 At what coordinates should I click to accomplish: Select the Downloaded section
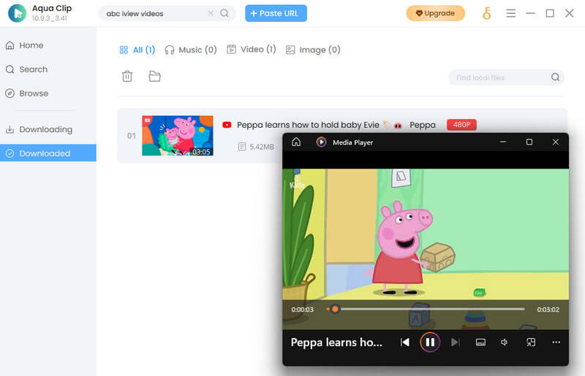pos(48,153)
